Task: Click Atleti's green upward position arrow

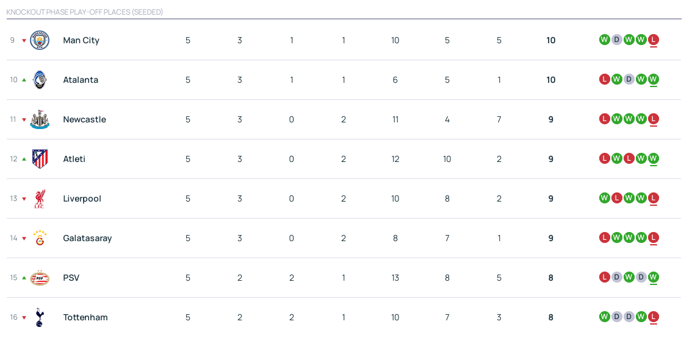Action: [x=24, y=159]
